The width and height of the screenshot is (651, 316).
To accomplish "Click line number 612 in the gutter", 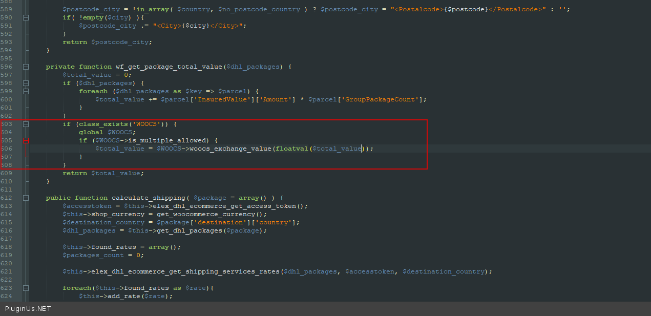I will pos(6,198).
